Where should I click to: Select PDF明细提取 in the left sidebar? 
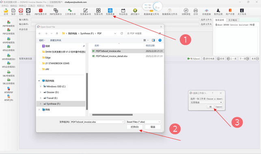pos(9,23)
